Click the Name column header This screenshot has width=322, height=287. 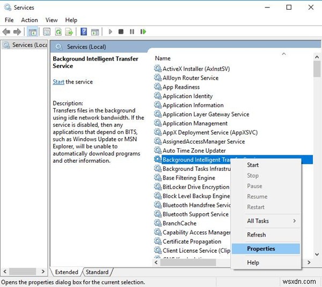pos(163,58)
